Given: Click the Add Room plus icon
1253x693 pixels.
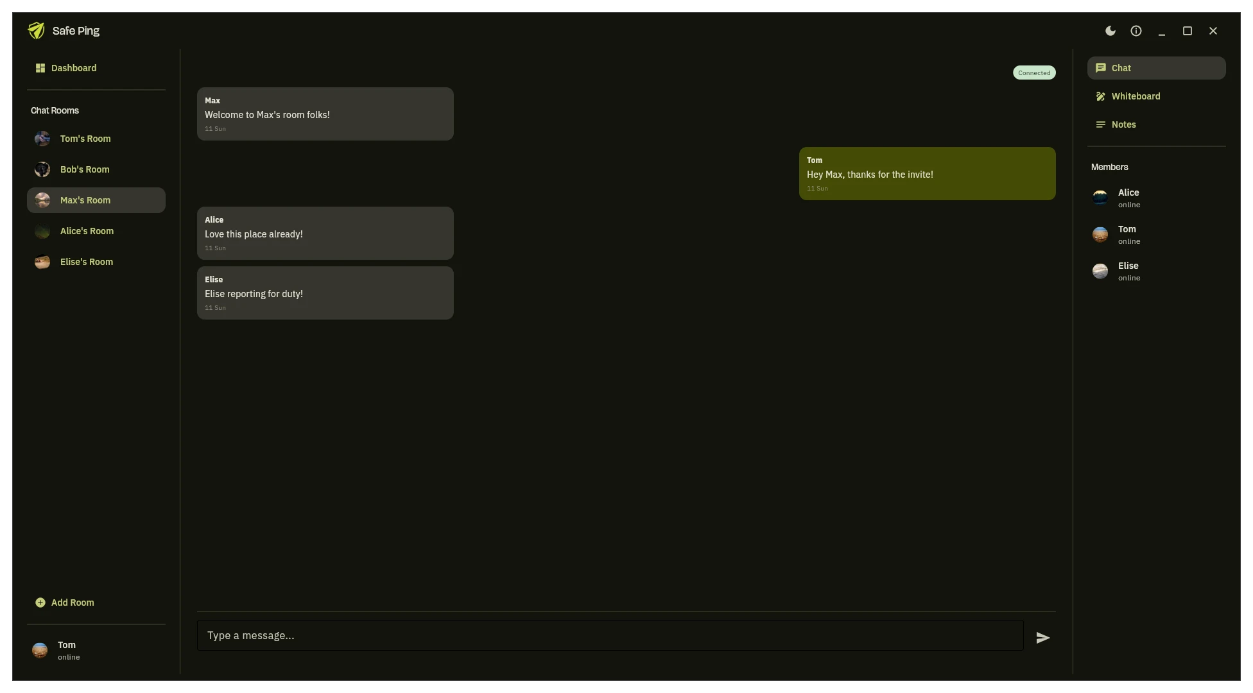Looking at the screenshot, I should (x=40, y=603).
